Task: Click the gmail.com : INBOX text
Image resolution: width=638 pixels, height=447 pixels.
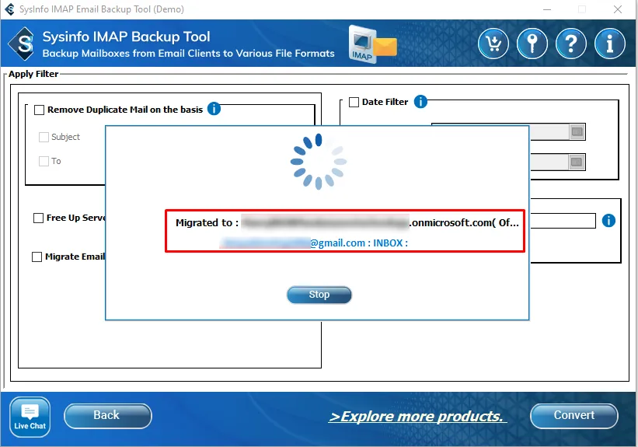Action: 359,243
